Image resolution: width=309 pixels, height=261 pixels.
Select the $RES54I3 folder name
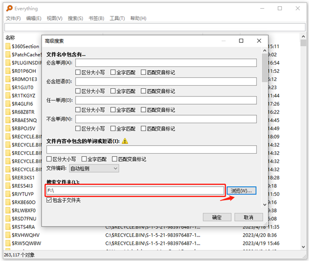(x=22, y=186)
